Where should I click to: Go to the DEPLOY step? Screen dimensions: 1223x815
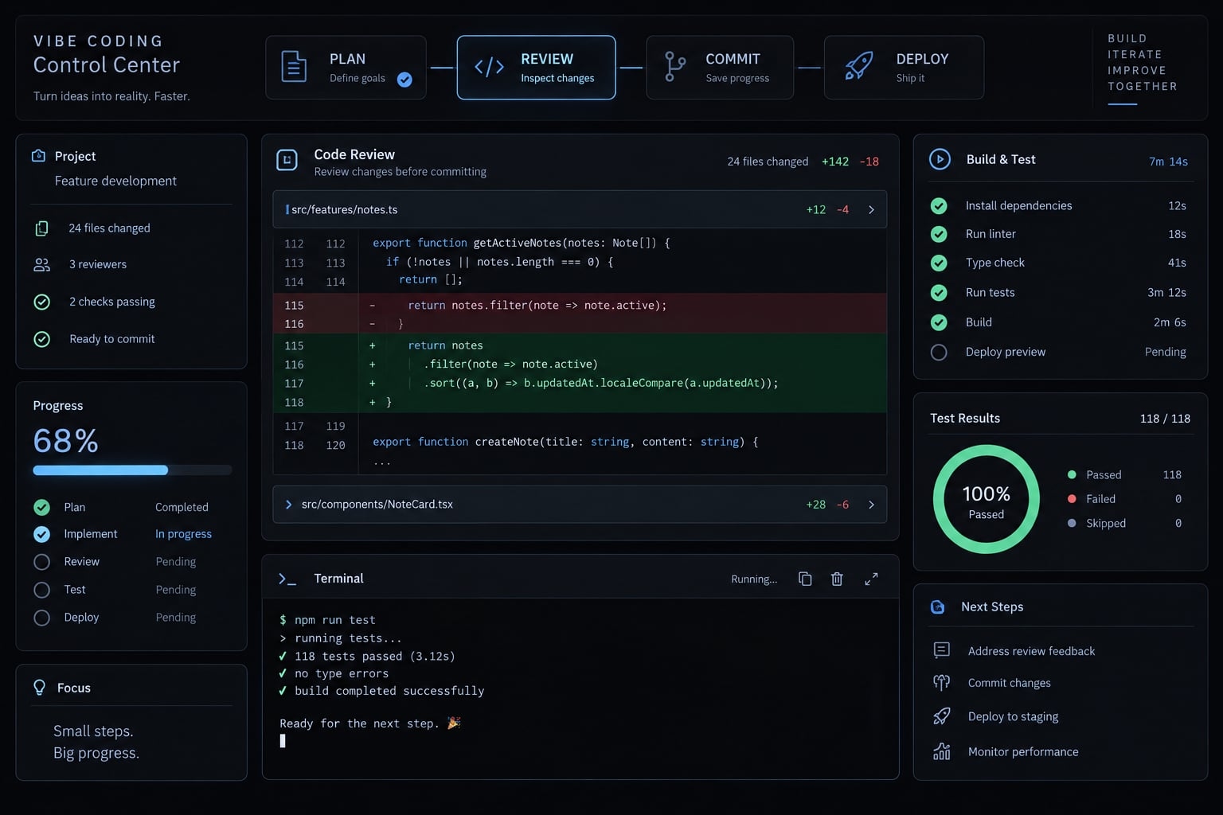click(904, 68)
